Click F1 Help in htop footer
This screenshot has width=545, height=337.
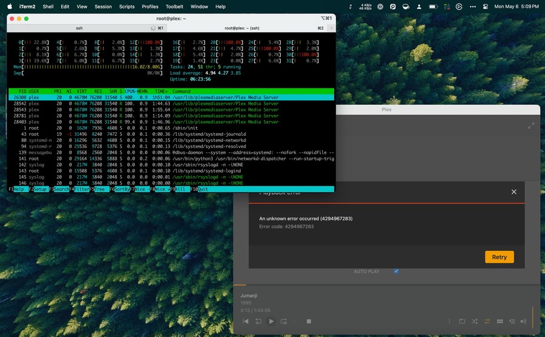click(18, 189)
